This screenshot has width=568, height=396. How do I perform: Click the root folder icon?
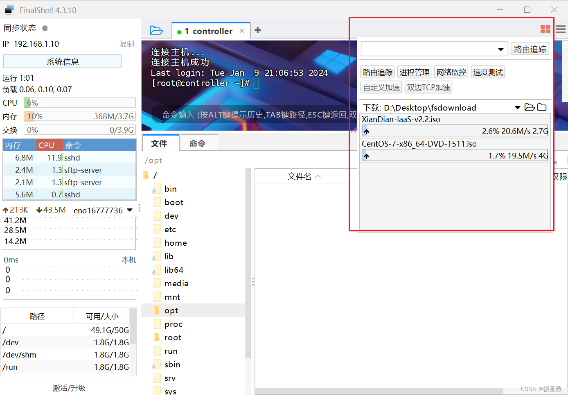156,337
